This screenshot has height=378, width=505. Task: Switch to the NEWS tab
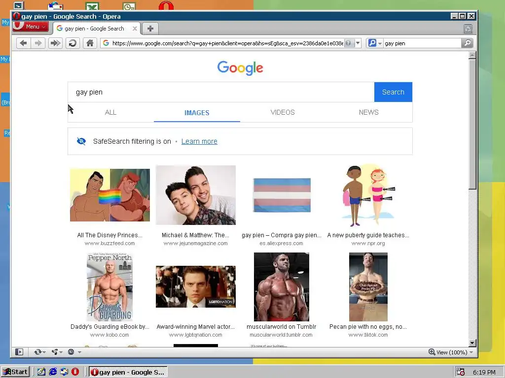click(369, 113)
